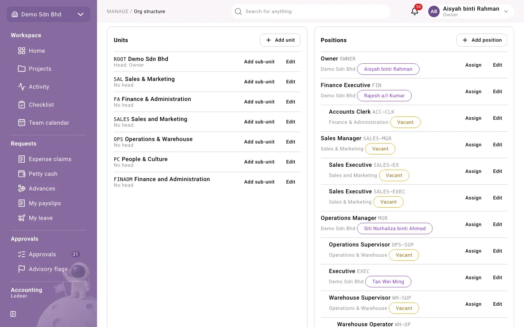Screen dimensions: 524x327
Task: Click the Add unit button
Action: click(x=280, y=40)
